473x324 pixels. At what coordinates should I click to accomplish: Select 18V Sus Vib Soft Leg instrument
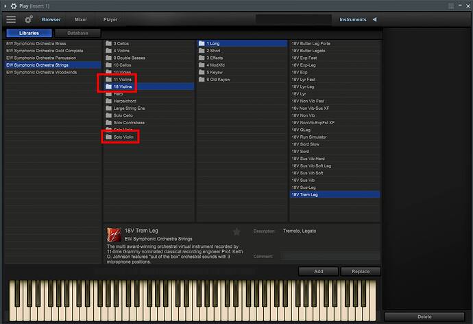pyautogui.click(x=335, y=165)
